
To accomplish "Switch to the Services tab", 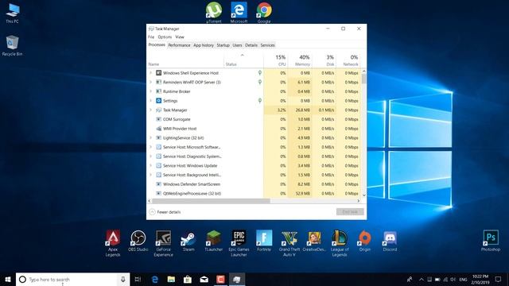I will point(267,45).
